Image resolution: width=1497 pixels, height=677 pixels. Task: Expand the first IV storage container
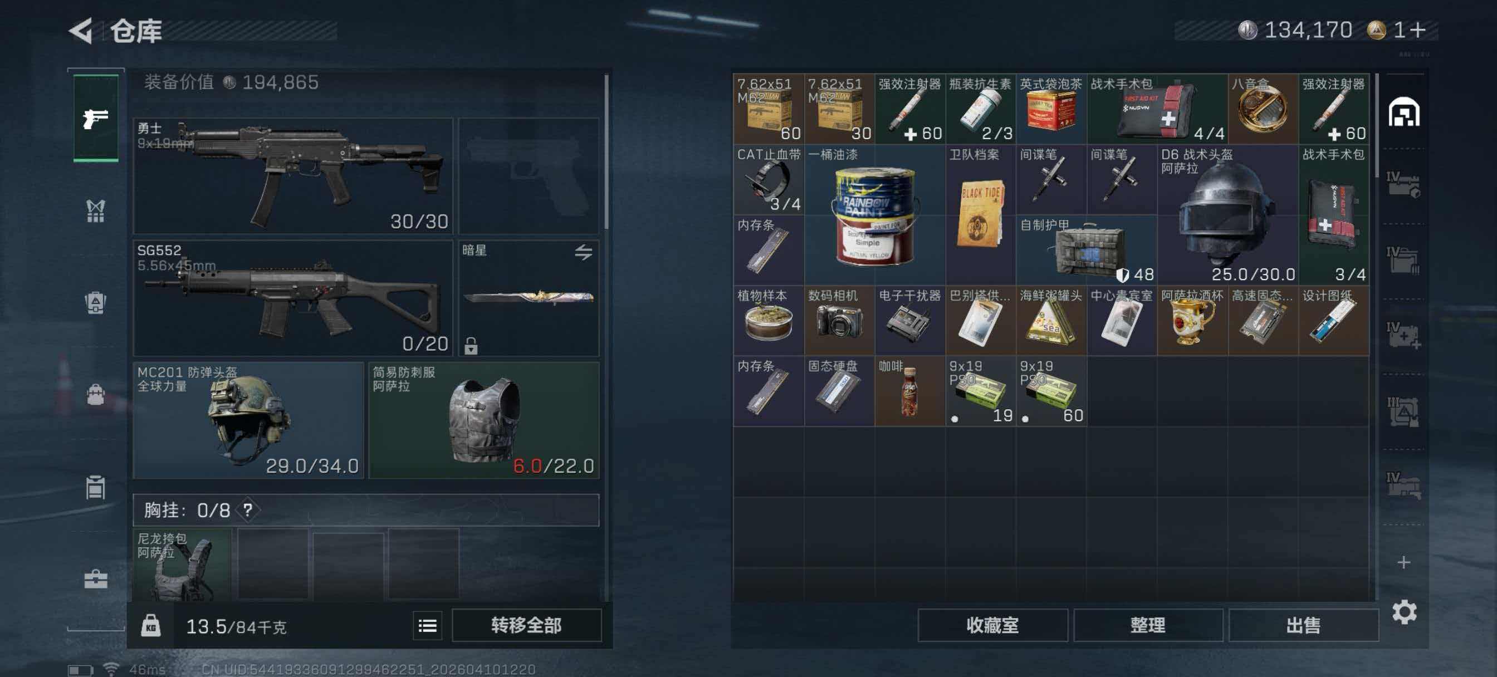[1403, 185]
